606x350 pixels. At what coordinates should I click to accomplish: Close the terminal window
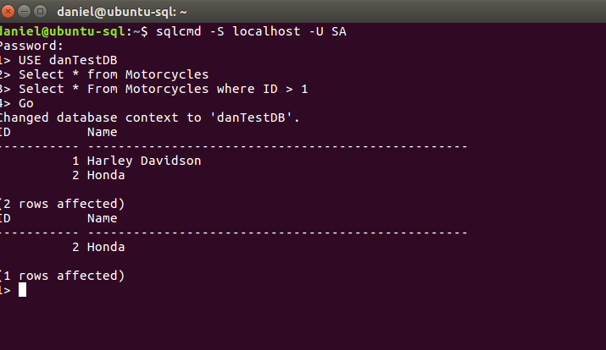(8, 12)
